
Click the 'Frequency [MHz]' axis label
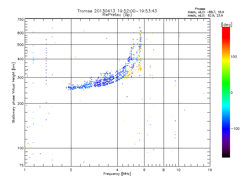pyautogui.click(x=117, y=174)
